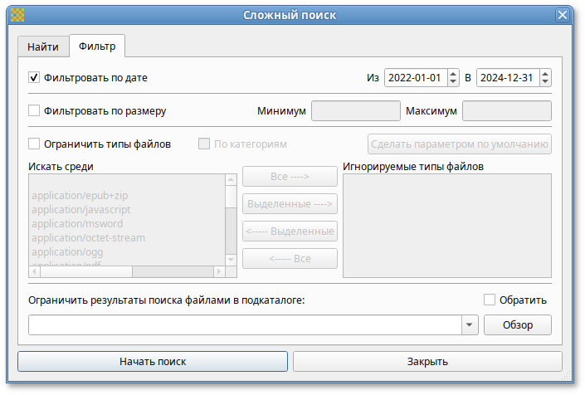Click the application icon in the title bar
The height and width of the screenshot is (395, 585).
pyautogui.click(x=17, y=15)
